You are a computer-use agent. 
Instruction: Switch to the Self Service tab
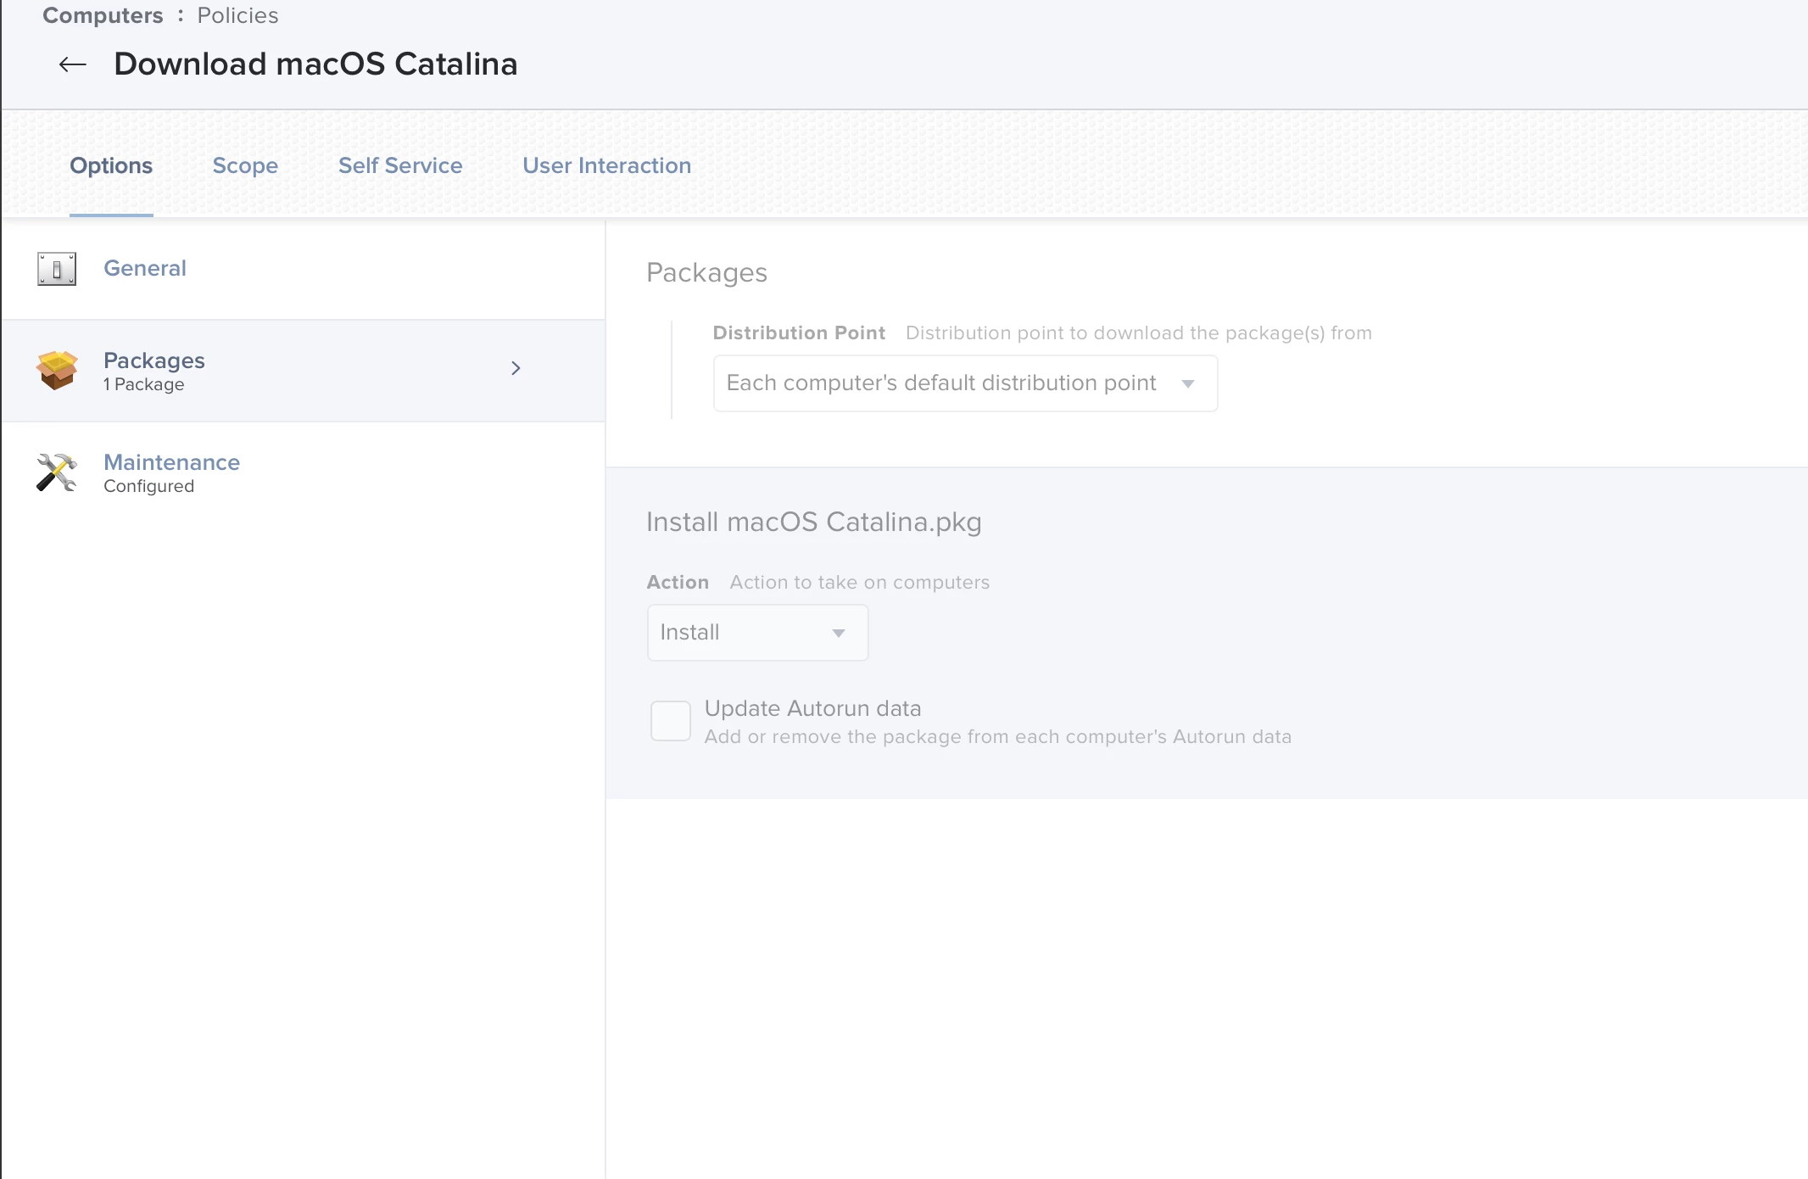point(400,165)
